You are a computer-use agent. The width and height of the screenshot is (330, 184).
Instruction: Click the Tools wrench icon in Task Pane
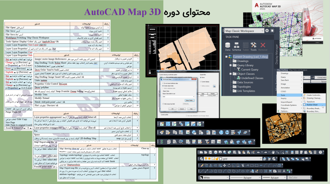click(254, 46)
